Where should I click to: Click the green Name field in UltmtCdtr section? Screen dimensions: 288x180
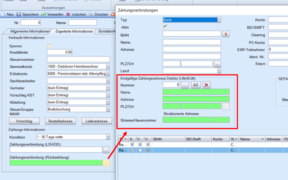pyautogui.click(x=196, y=92)
